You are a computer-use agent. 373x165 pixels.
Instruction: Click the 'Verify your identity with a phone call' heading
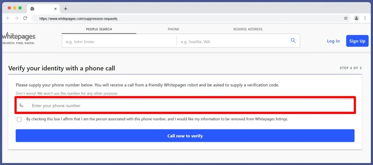62,68
